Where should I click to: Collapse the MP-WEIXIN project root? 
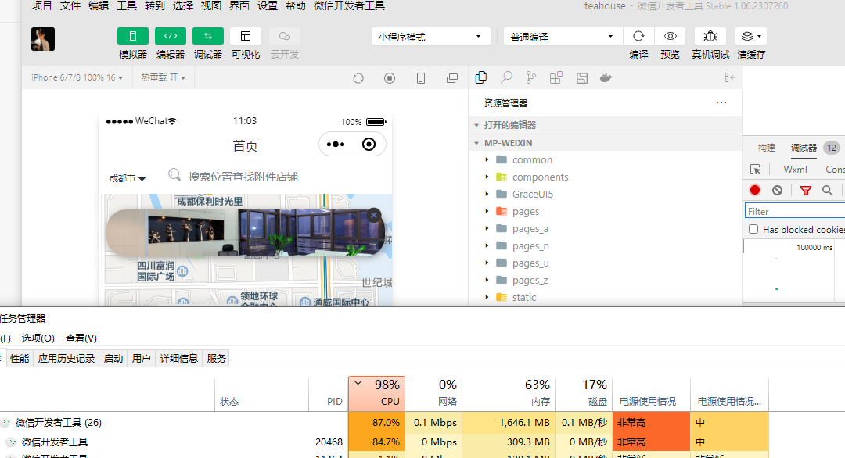pyautogui.click(x=605, y=142)
